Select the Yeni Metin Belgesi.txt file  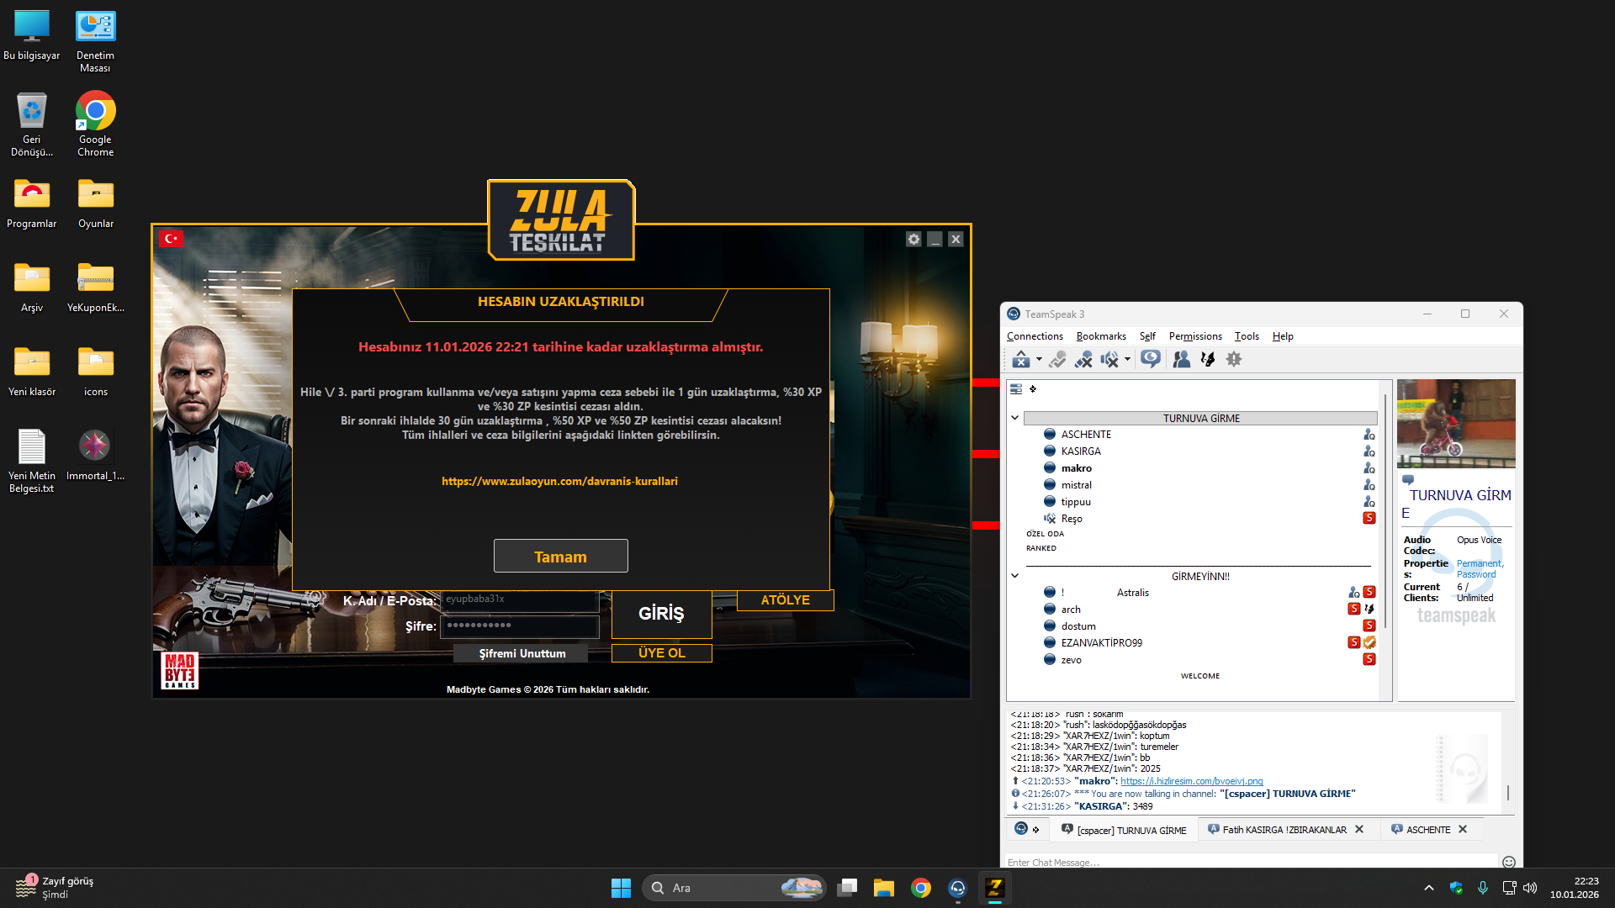[x=32, y=461]
